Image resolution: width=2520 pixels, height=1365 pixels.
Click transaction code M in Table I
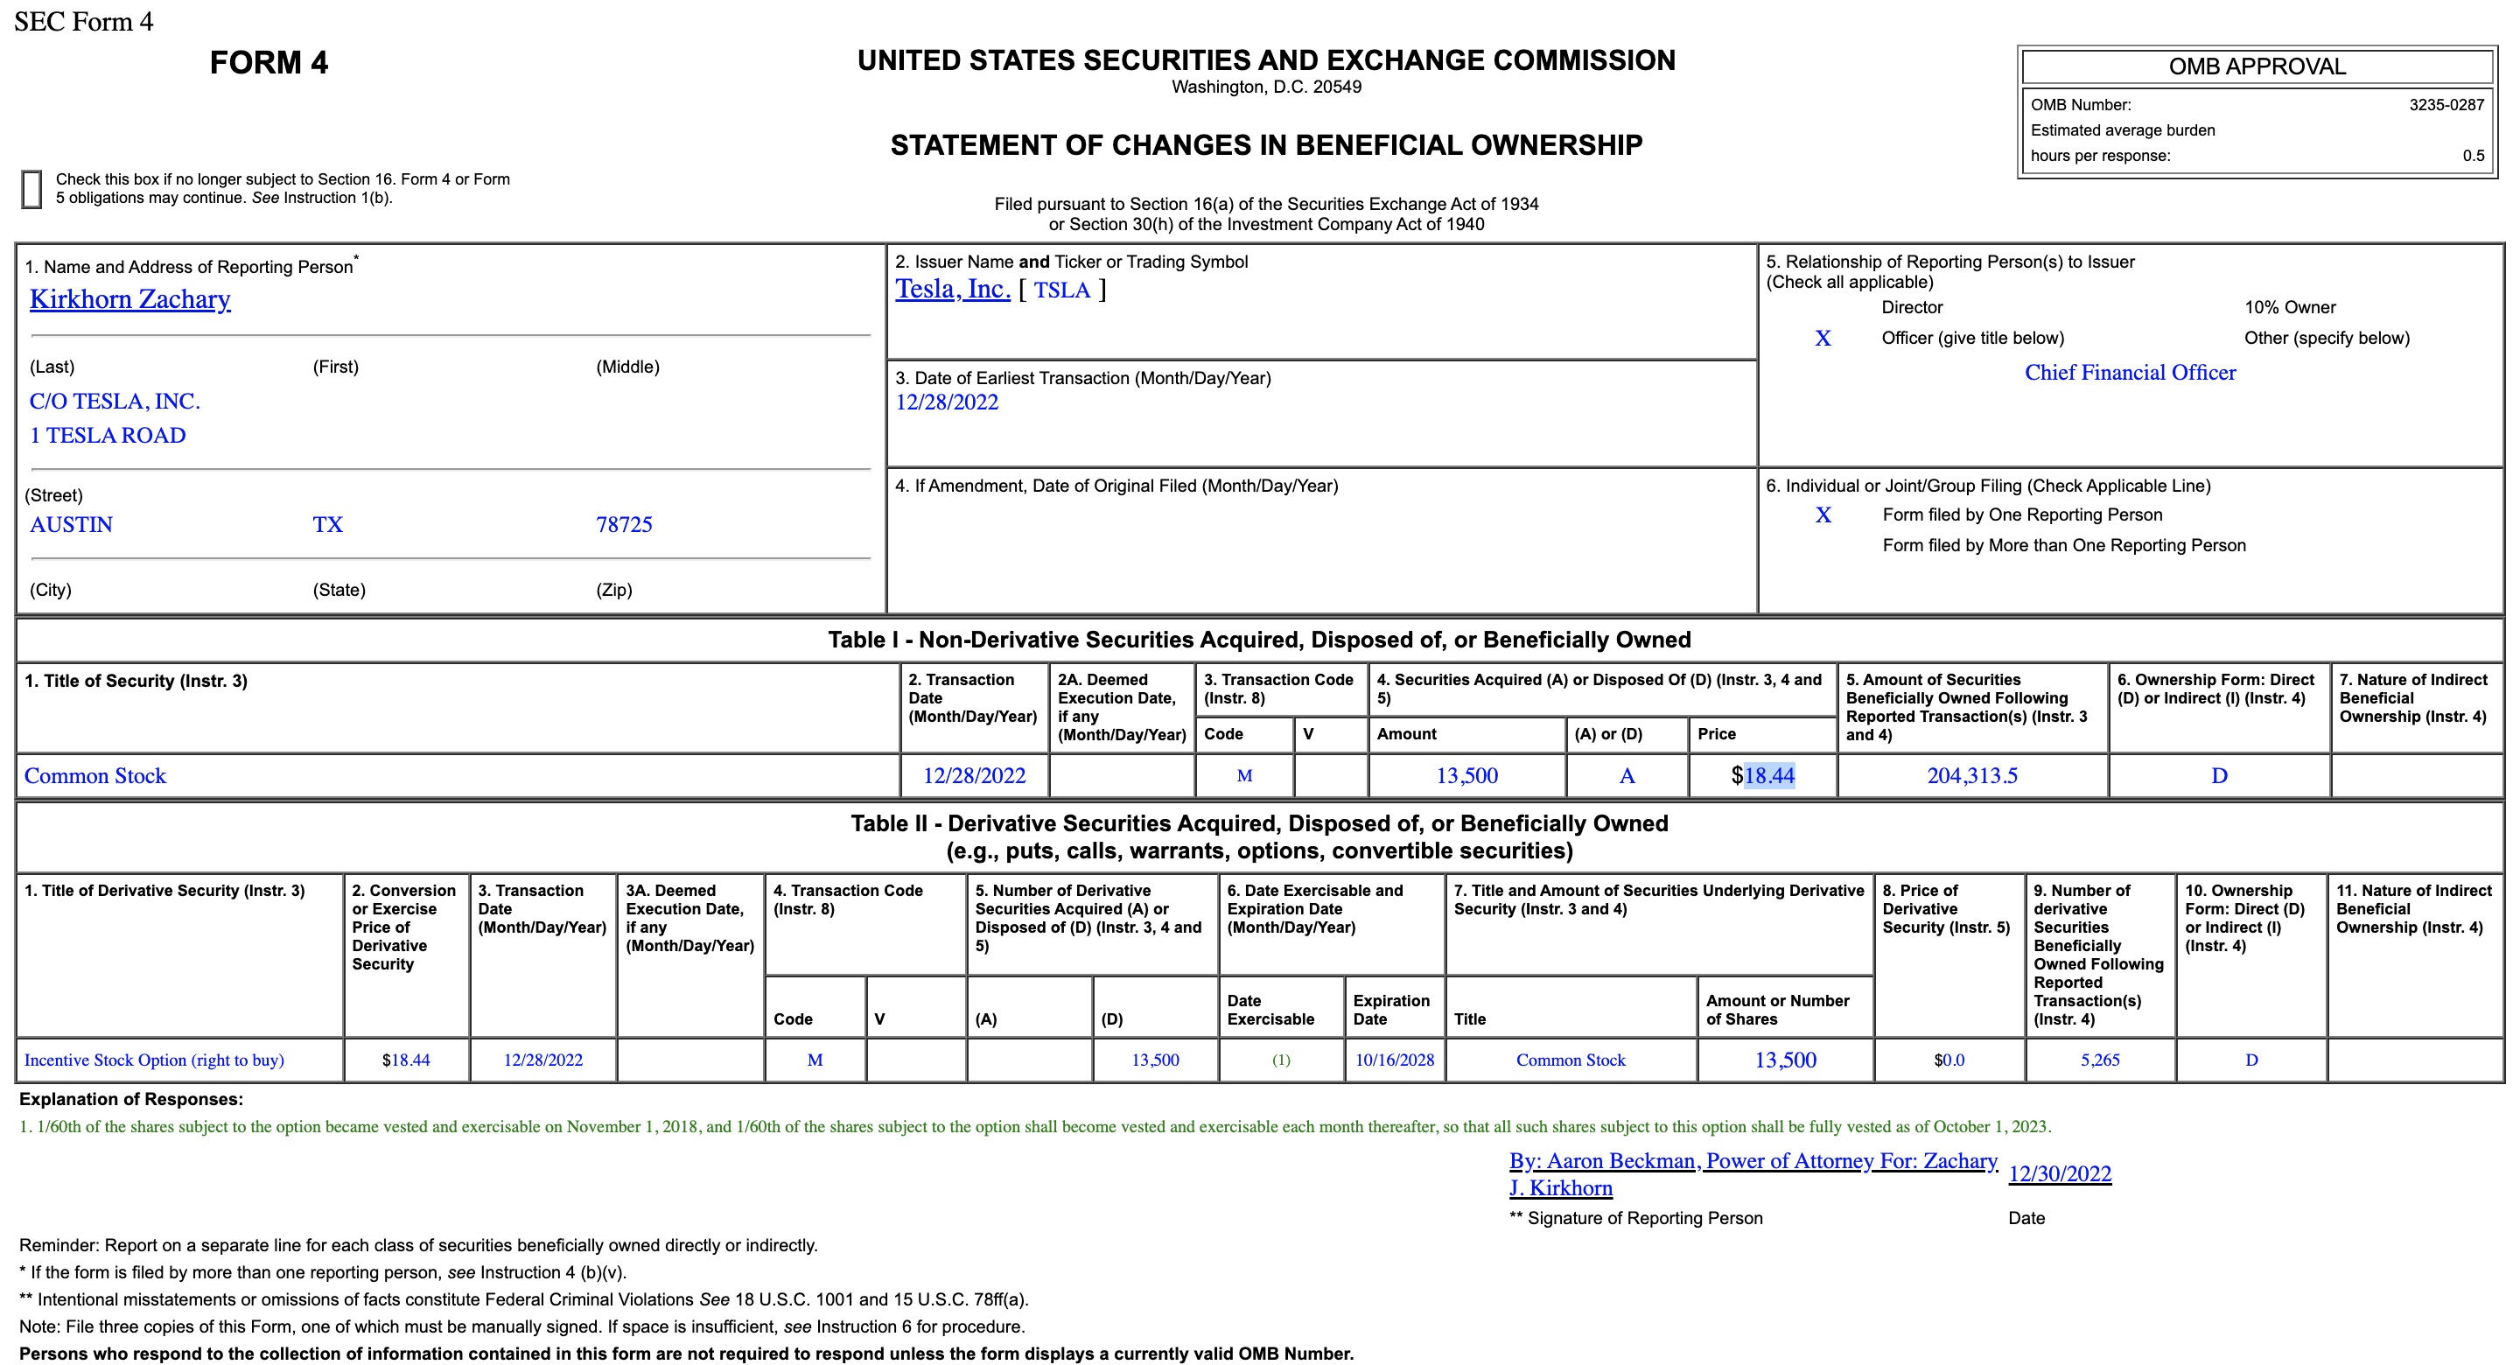coord(1244,777)
